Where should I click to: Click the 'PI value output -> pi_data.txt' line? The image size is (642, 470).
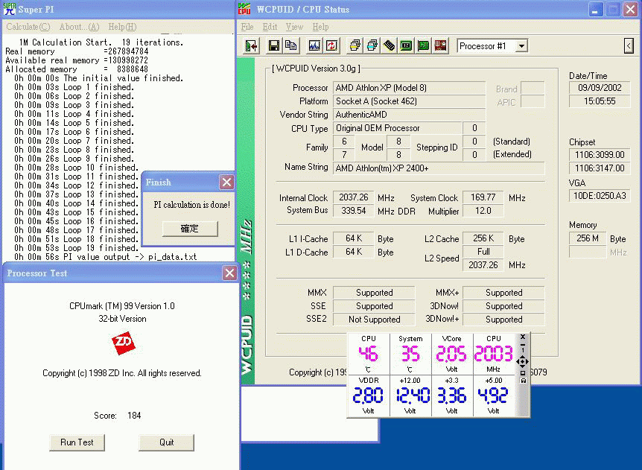(105, 257)
